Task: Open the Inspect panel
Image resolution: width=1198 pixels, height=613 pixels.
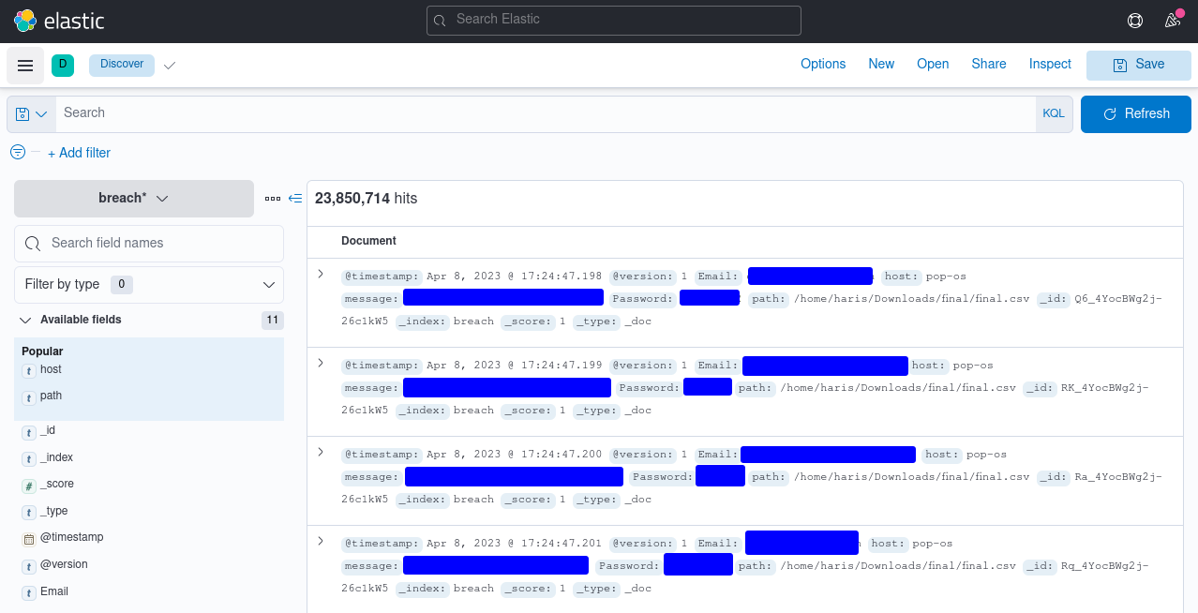Action: [x=1050, y=64]
